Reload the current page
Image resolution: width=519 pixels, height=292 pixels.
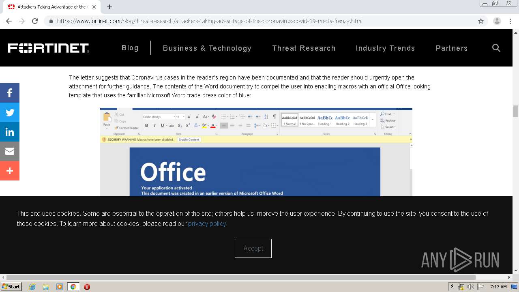pyautogui.click(x=35, y=21)
